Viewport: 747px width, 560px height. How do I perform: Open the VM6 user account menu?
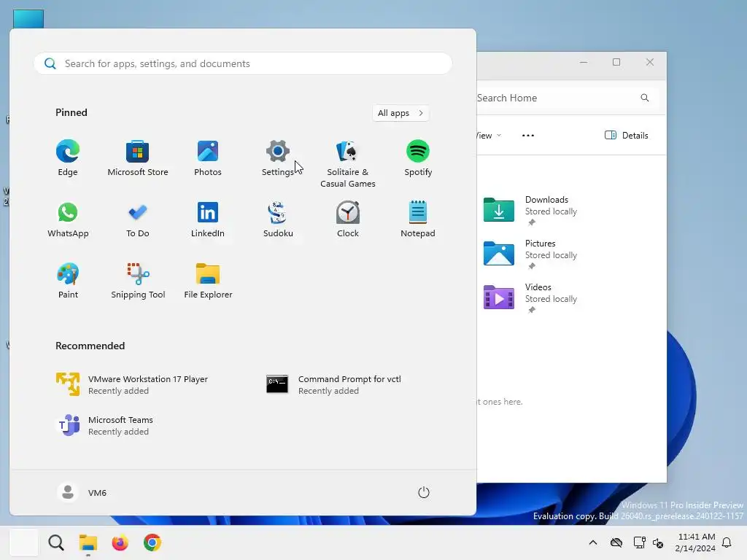pyautogui.click(x=82, y=492)
